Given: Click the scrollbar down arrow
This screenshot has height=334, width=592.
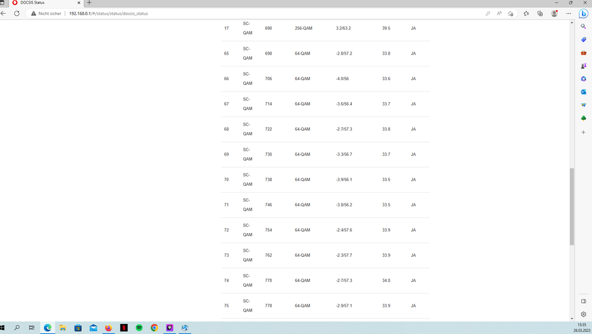Looking at the screenshot, I should [x=572, y=319].
